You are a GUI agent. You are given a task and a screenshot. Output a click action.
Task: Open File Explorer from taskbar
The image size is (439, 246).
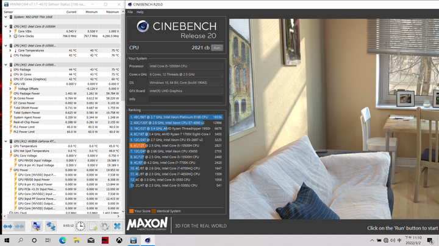76,240
